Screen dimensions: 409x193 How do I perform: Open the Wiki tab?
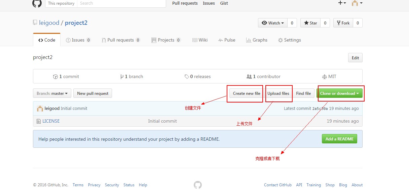pyautogui.click(x=200, y=40)
